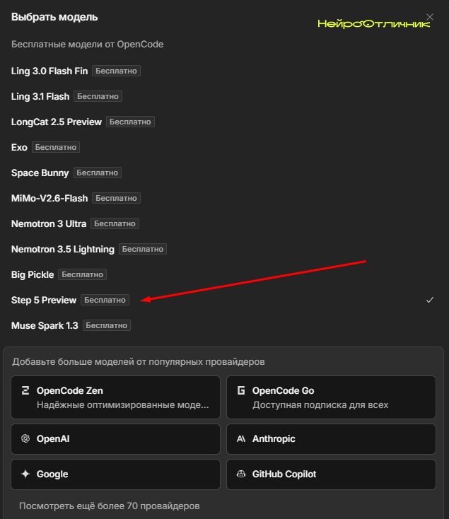This screenshot has height=519, width=449.
Task: Click the Anthropic logo icon
Action: pos(241,439)
